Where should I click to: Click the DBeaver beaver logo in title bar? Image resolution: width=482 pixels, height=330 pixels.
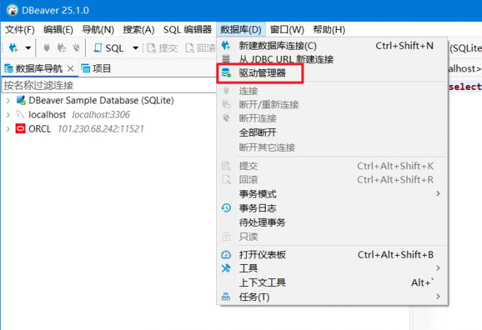point(12,10)
